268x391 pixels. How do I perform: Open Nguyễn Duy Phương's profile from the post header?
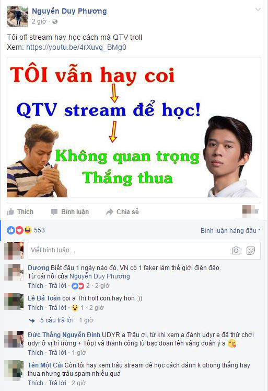point(69,11)
